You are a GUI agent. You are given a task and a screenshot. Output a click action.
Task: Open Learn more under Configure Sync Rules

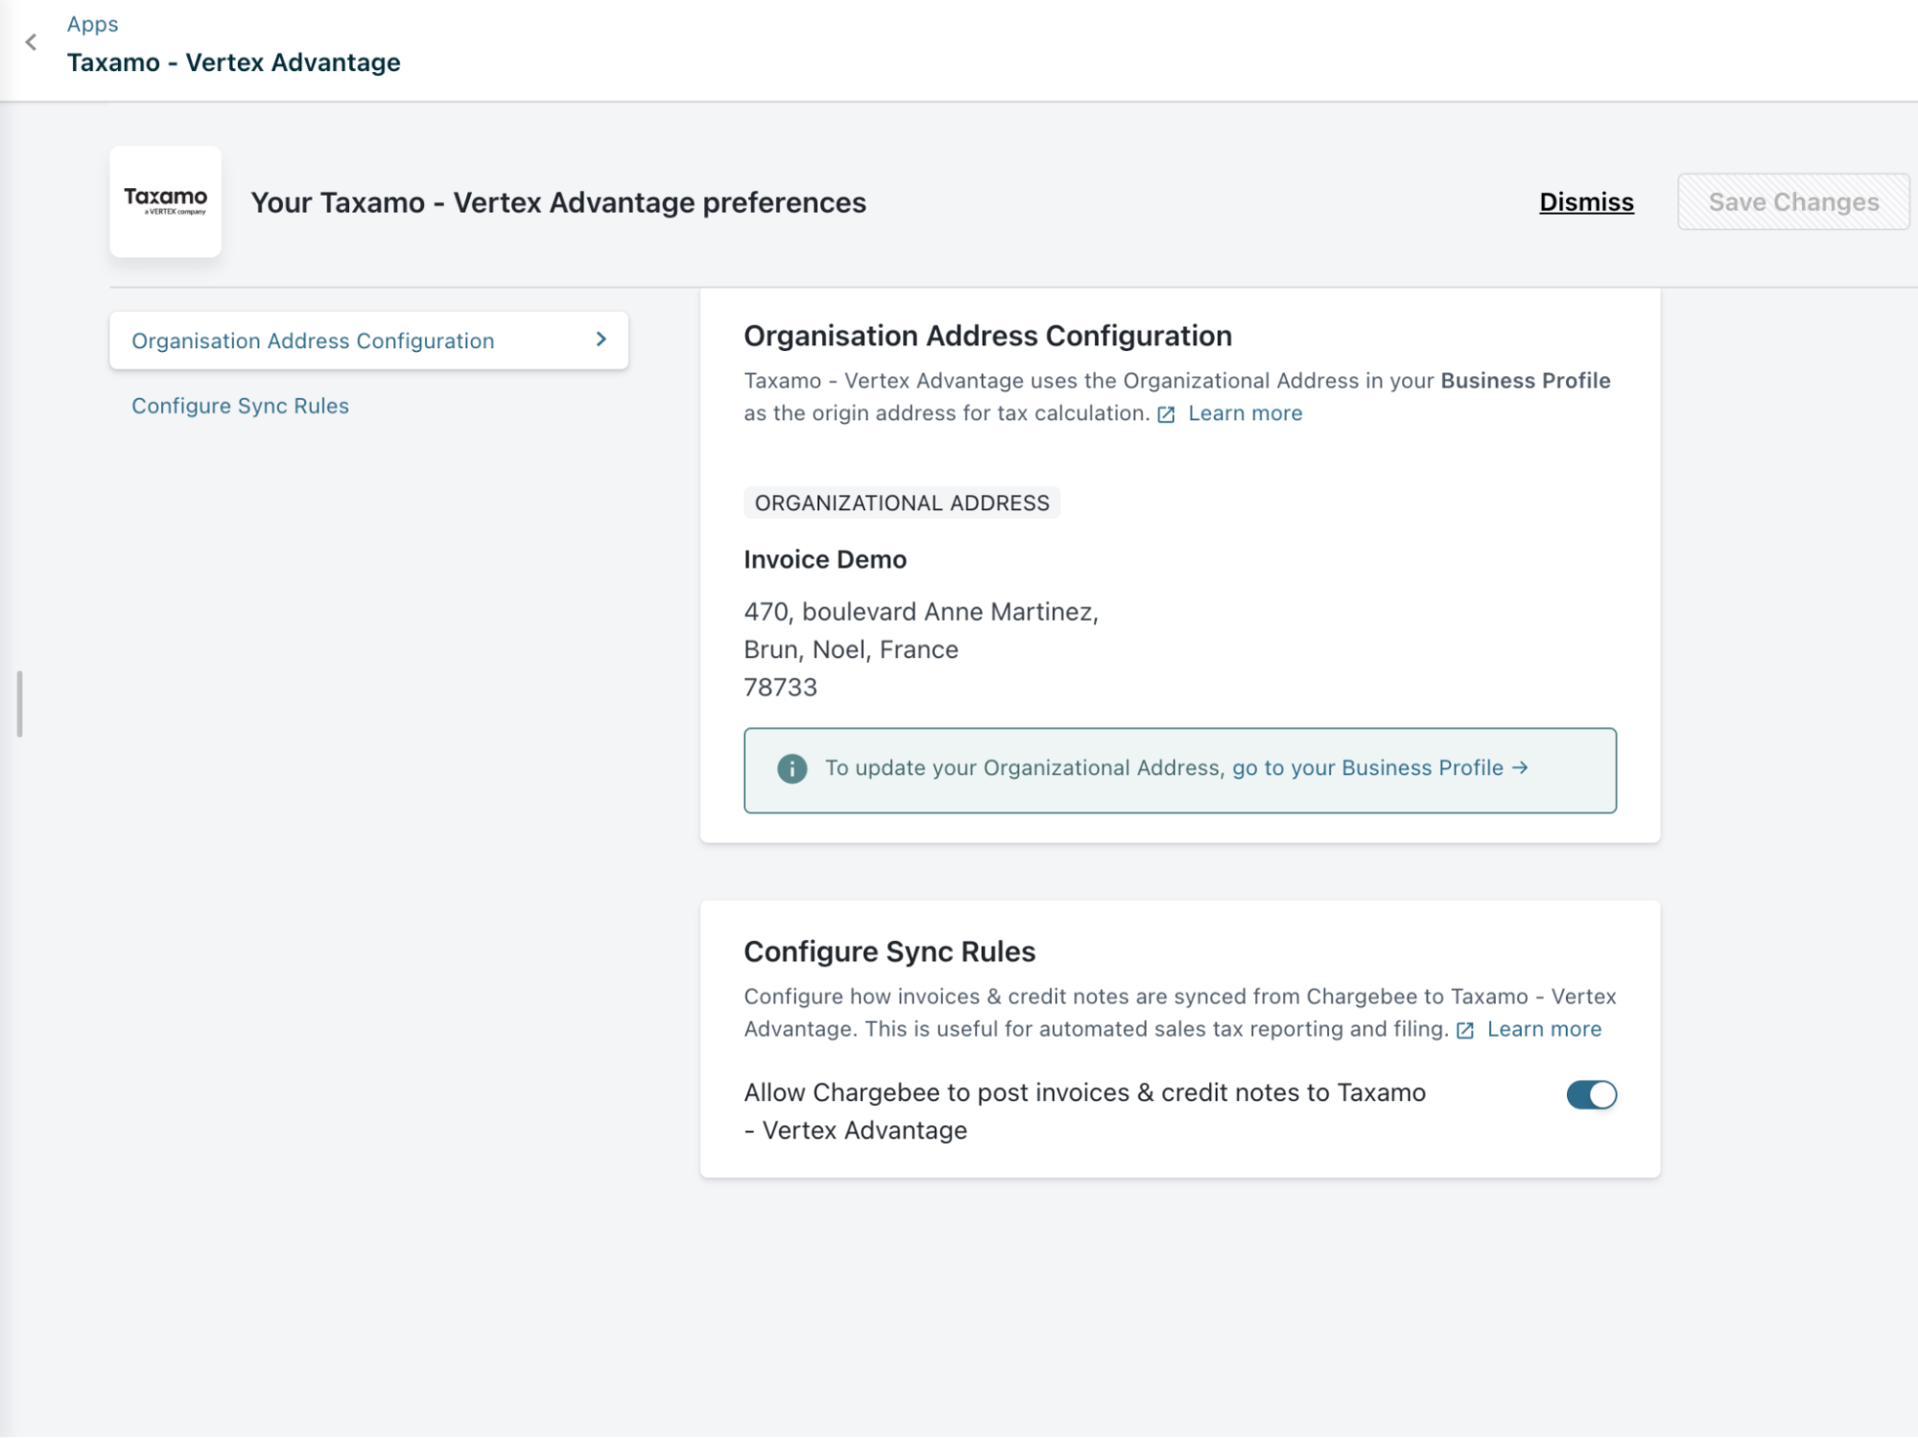tap(1544, 1029)
